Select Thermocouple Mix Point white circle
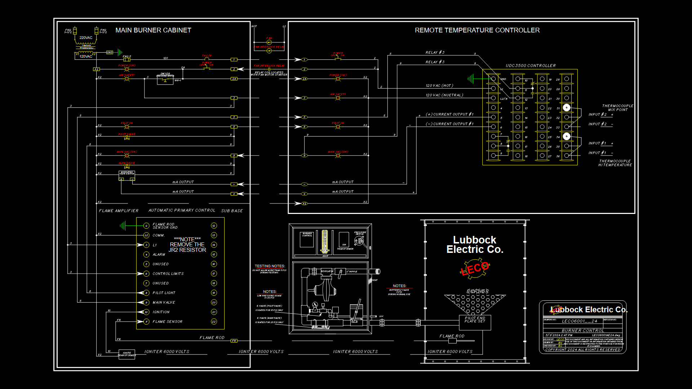This screenshot has height=389, width=692. [x=567, y=108]
